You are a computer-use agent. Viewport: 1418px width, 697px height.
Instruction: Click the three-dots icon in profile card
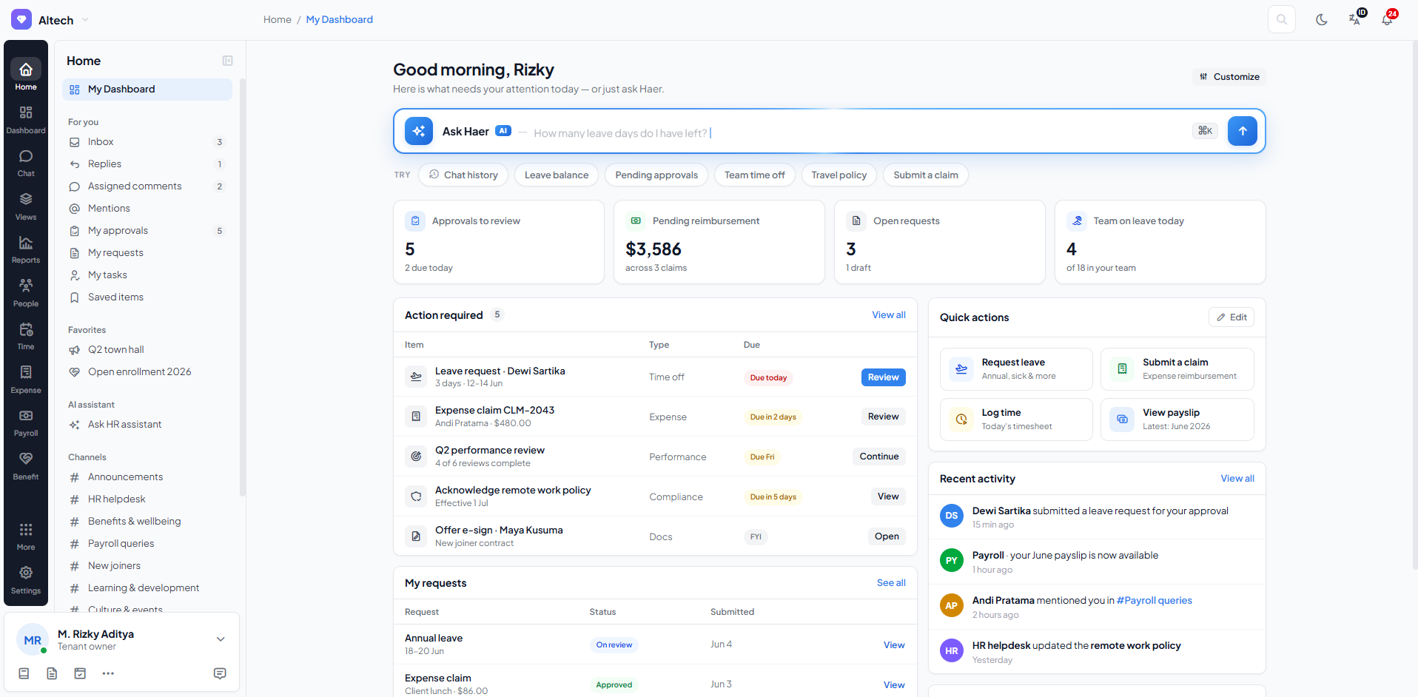(x=108, y=673)
